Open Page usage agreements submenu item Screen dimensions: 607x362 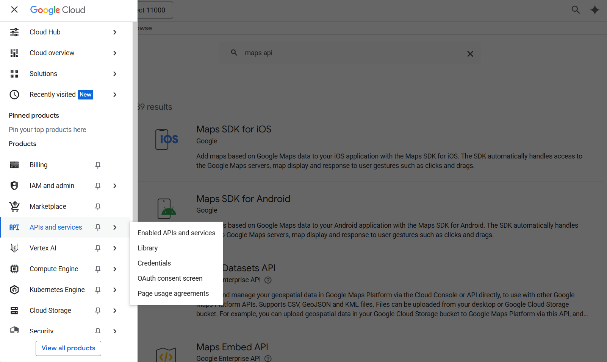[176, 294]
